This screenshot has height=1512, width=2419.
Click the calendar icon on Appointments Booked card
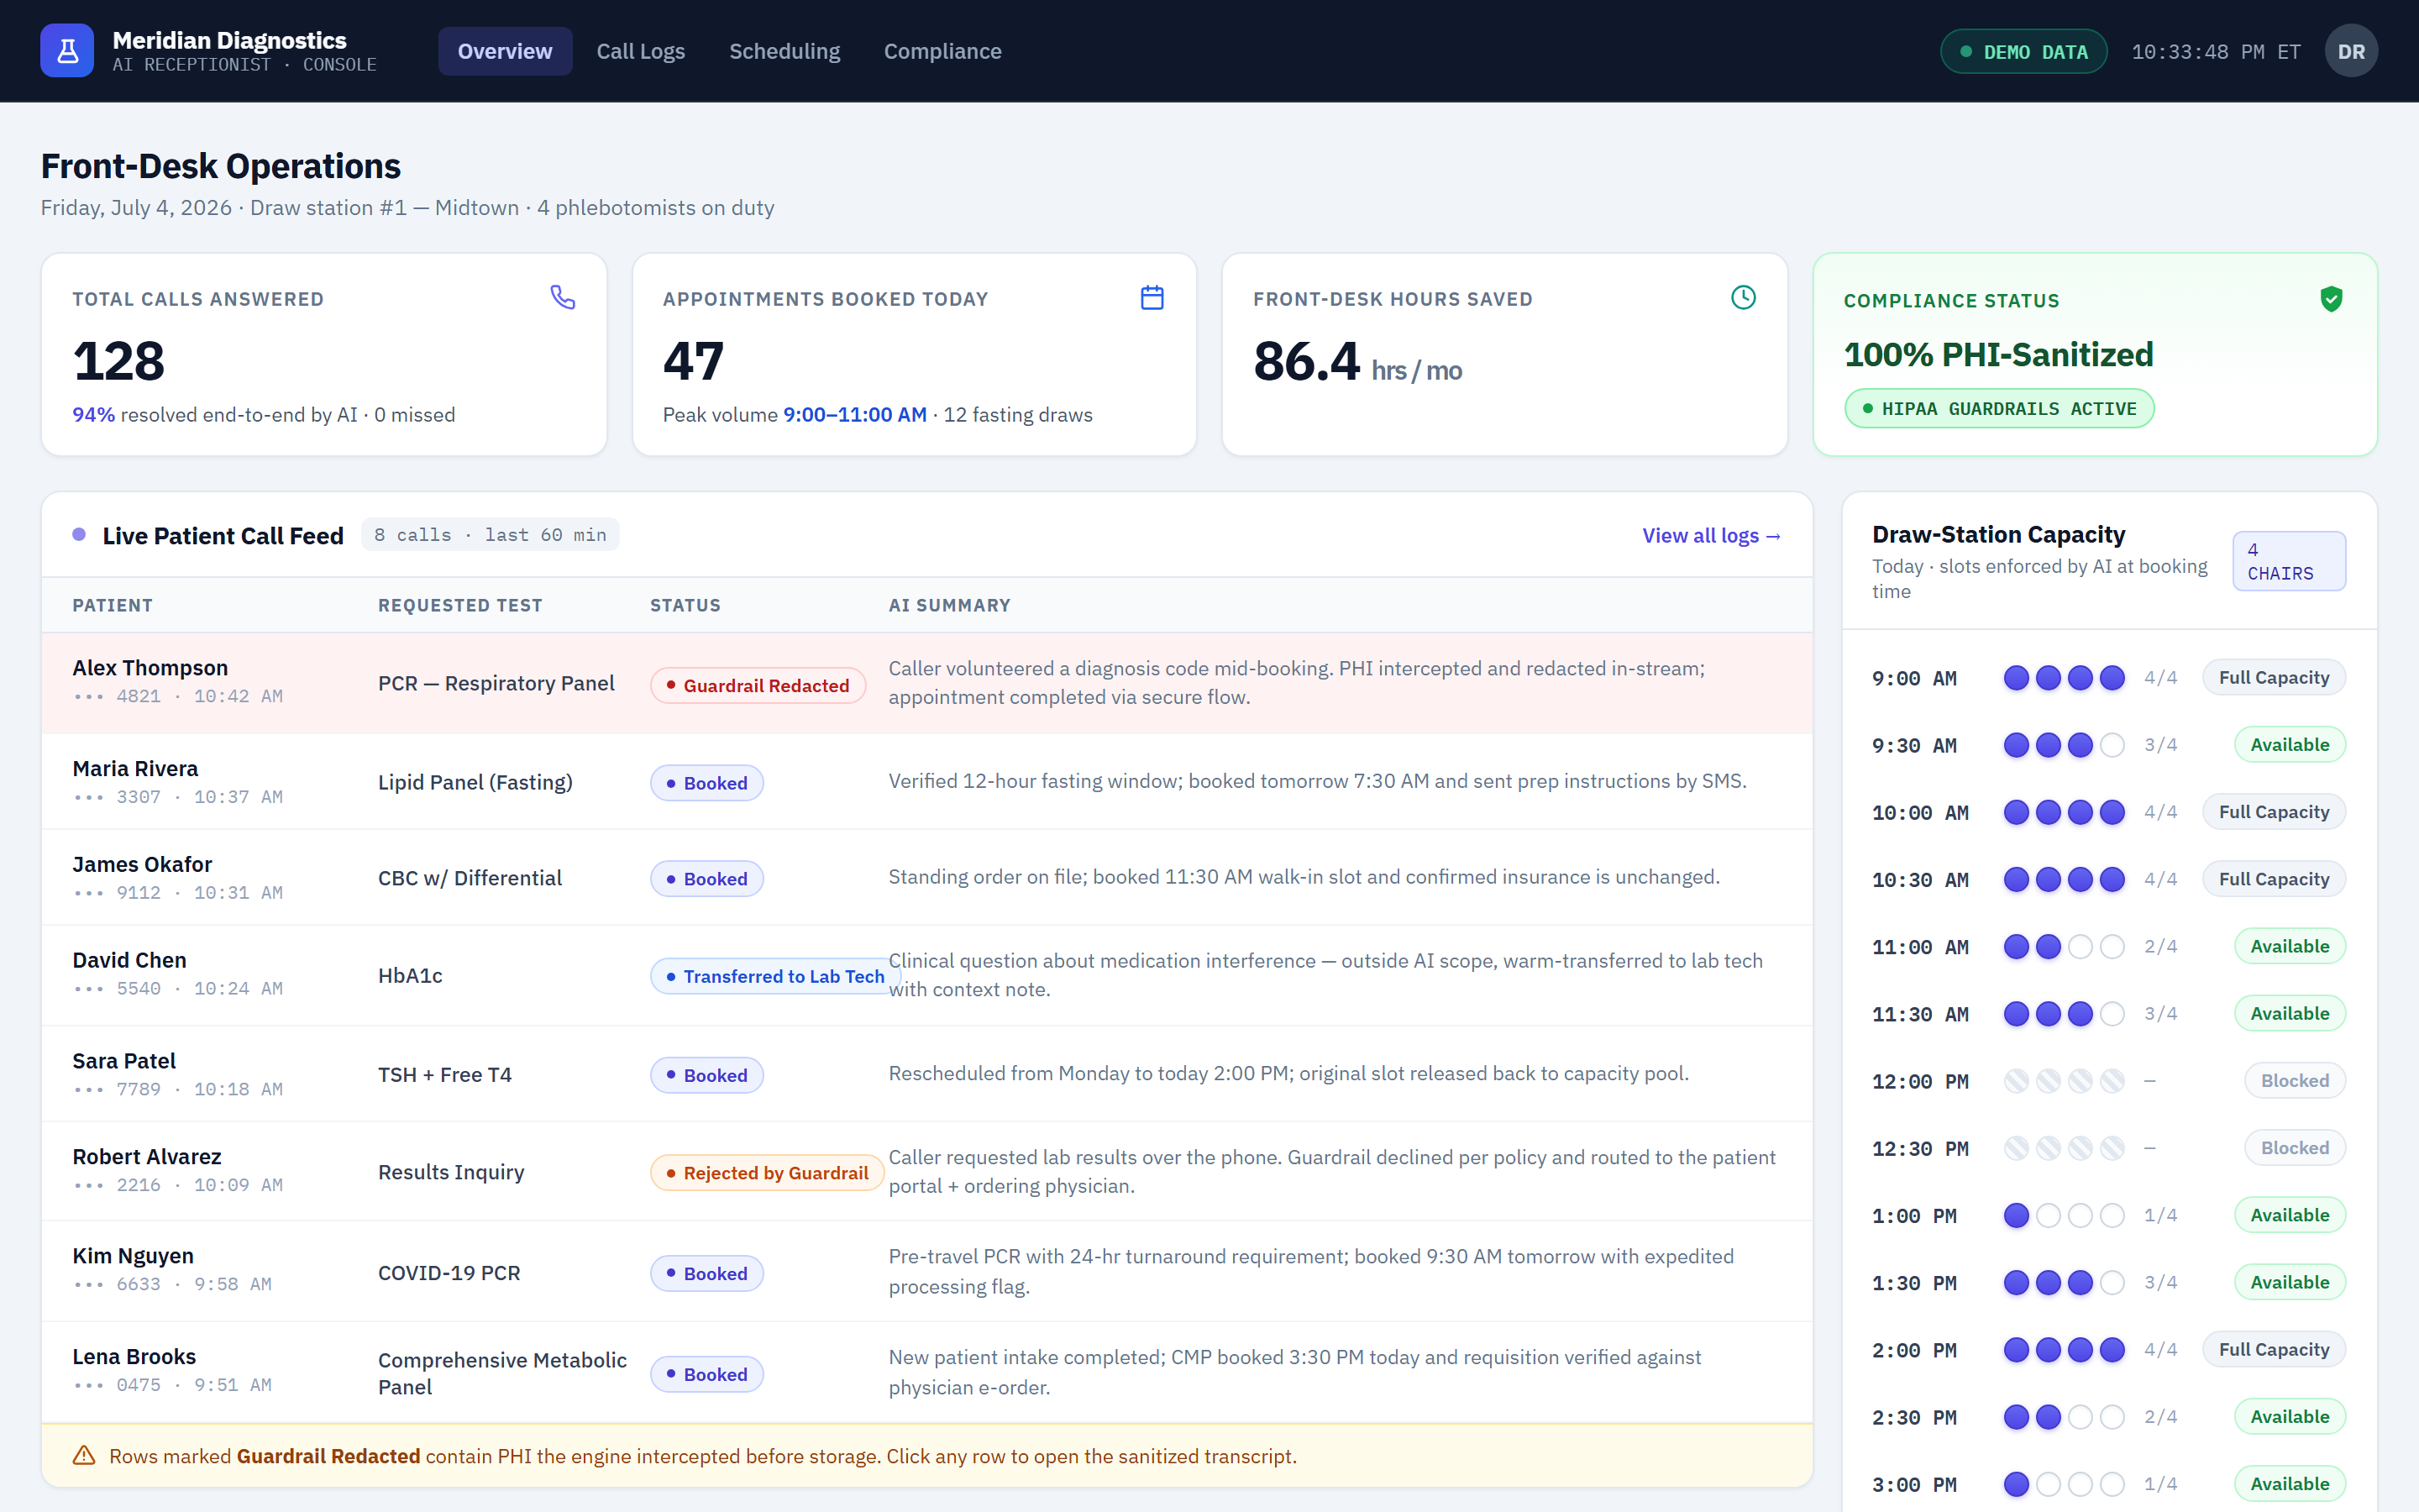[x=1152, y=297]
